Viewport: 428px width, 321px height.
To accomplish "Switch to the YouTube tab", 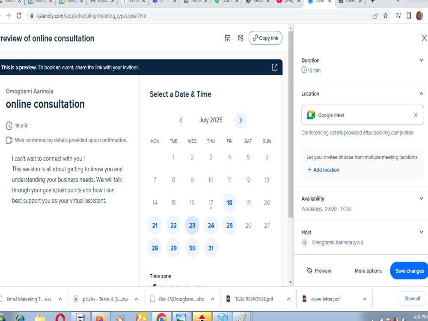I will pos(287,2).
